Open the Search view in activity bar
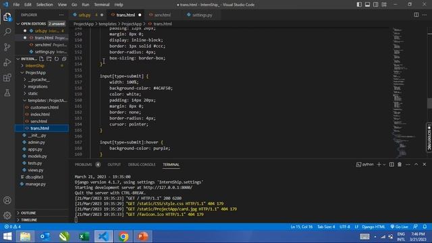432x243 pixels. point(7,32)
